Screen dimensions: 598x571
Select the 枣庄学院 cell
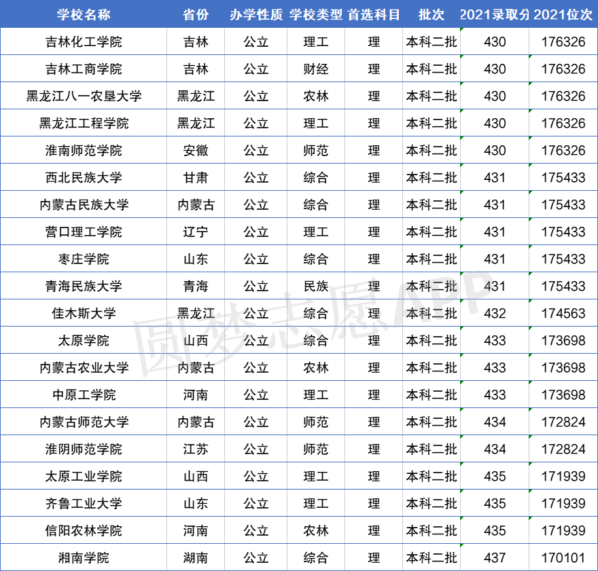click(x=84, y=259)
